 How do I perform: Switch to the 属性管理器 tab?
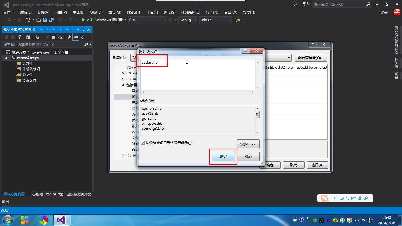[x=55, y=194]
